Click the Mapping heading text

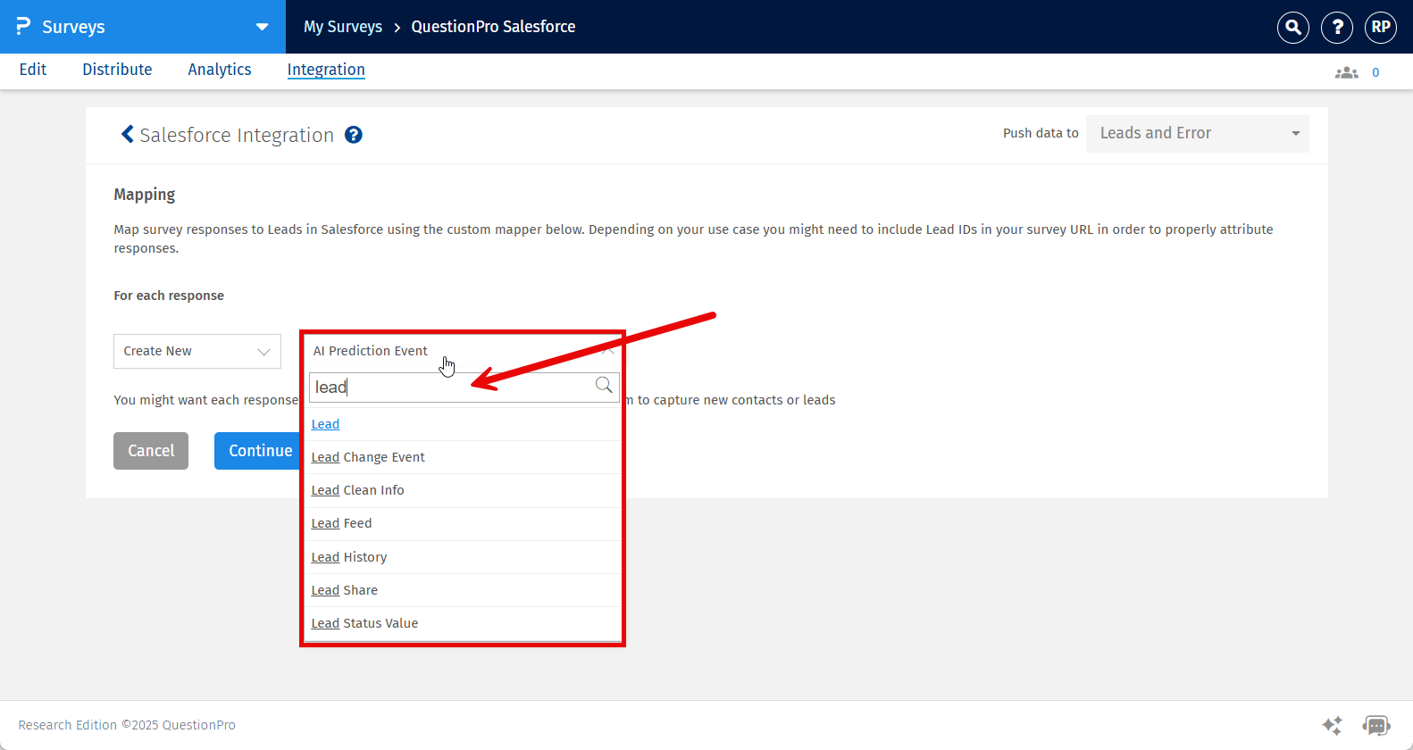(x=145, y=195)
